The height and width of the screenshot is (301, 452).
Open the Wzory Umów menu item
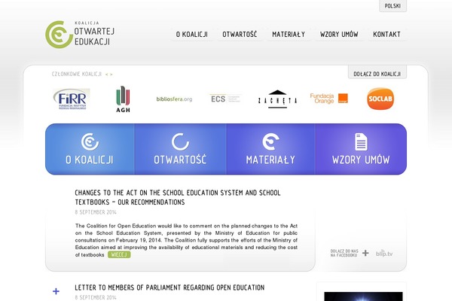pyautogui.click(x=339, y=35)
